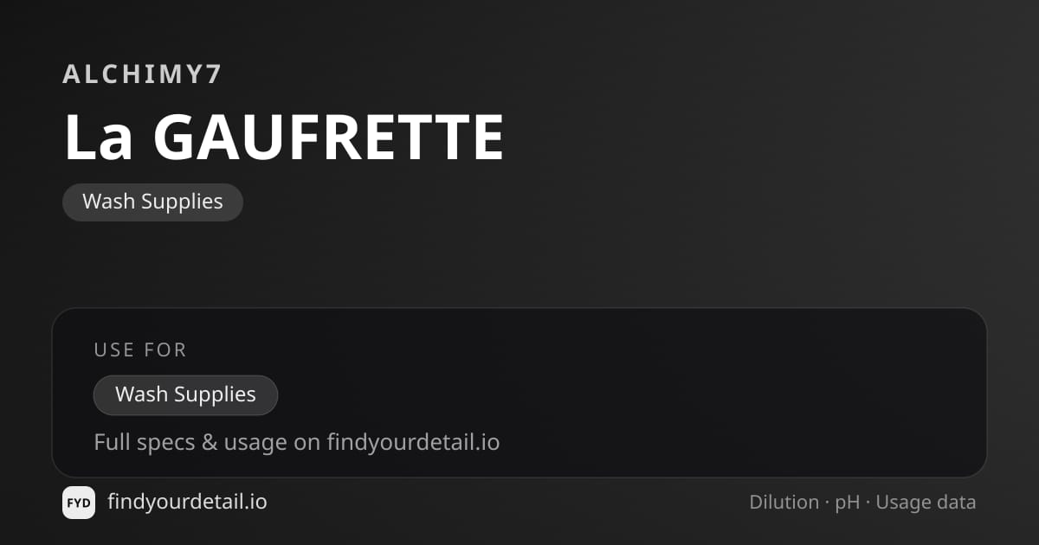Click the USE FOR section heading
The width and height of the screenshot is (1039, 545).
(x=140, y=350)
